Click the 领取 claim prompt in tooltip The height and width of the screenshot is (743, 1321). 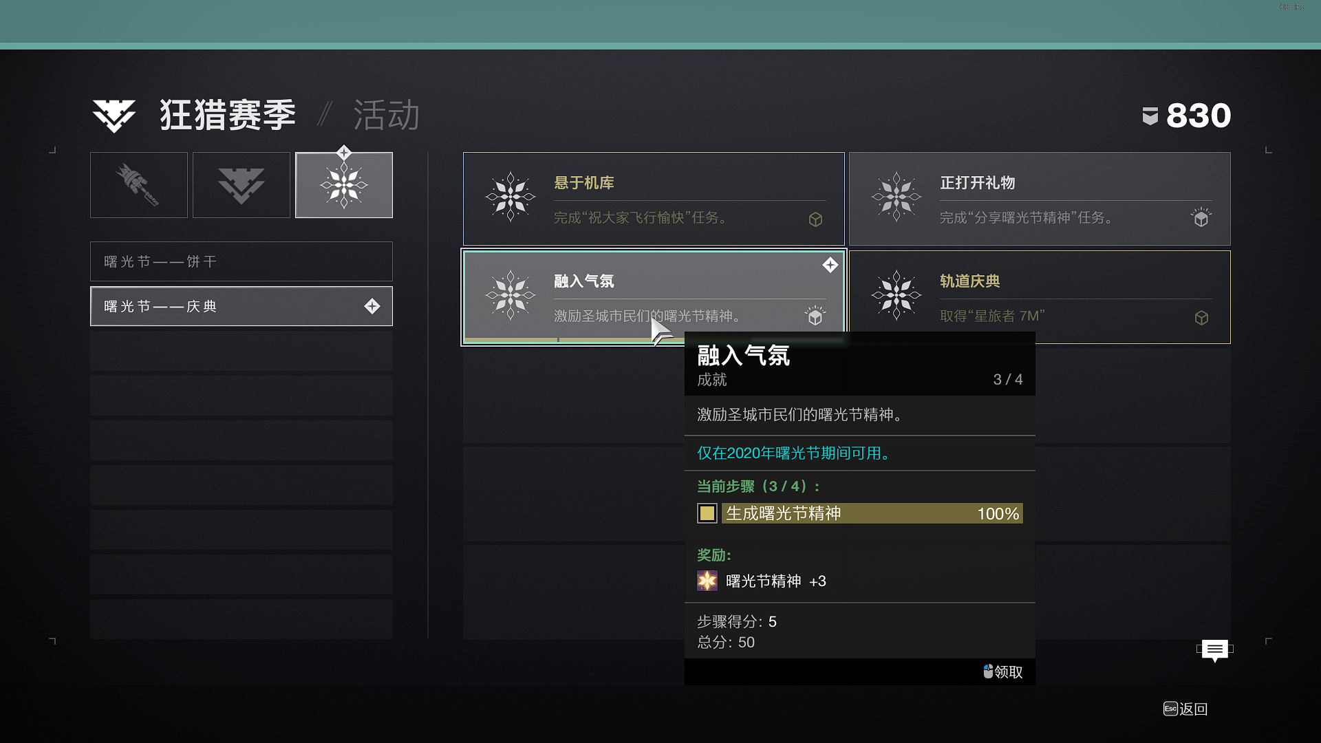[x=1003, y=671]
